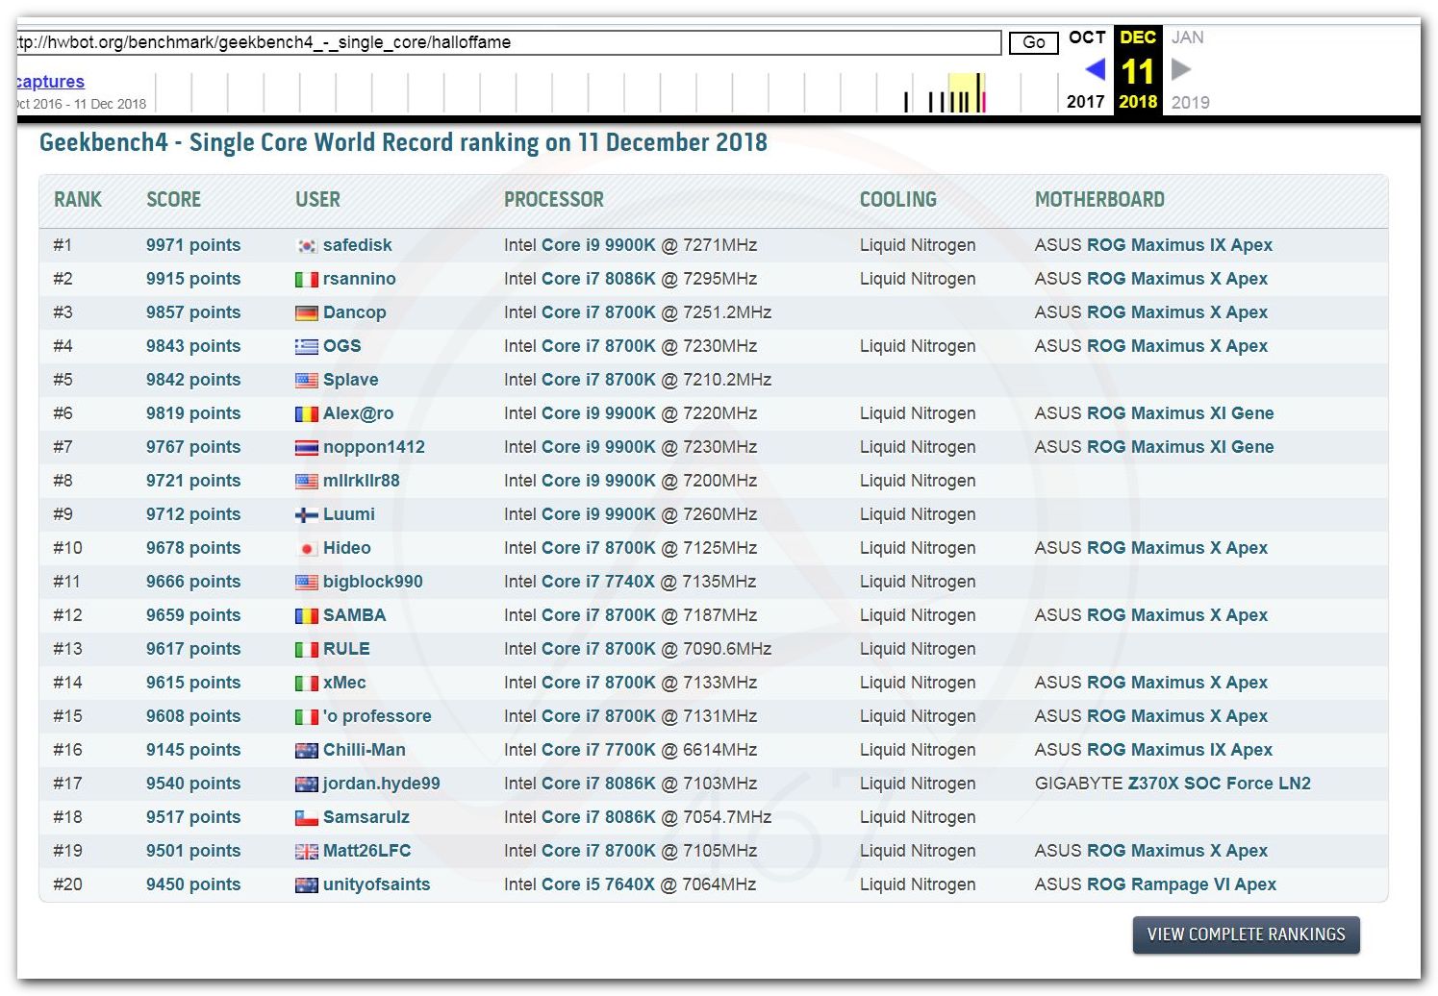Open user profile rsannino
This screenshot has height=996, width=1438.
(359, 279)
